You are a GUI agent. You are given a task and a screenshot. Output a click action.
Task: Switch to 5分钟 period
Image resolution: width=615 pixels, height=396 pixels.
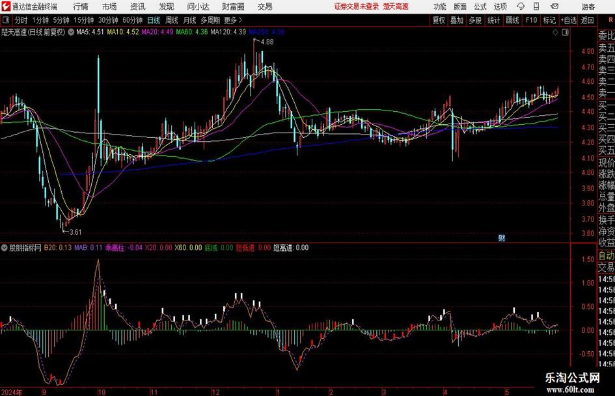click(61, 20)
